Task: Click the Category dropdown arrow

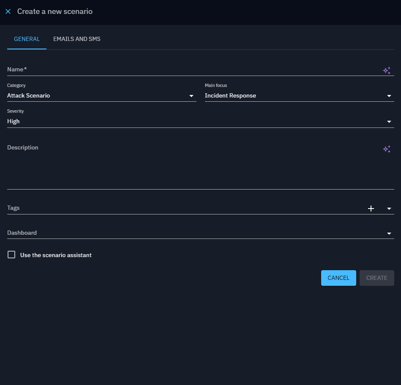Action: pyautogui.click(x=191, y=96)
